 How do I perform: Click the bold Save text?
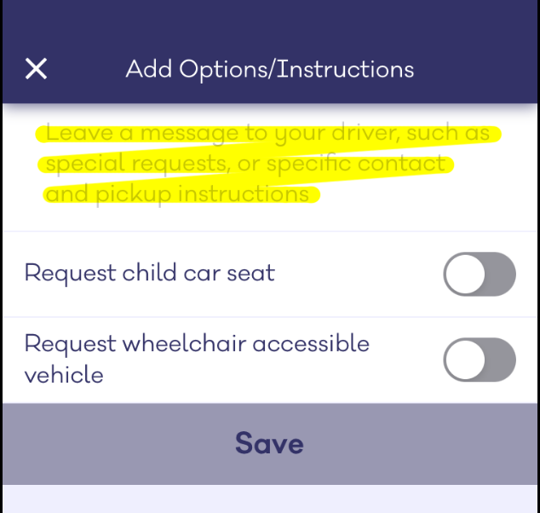[269, 444]
